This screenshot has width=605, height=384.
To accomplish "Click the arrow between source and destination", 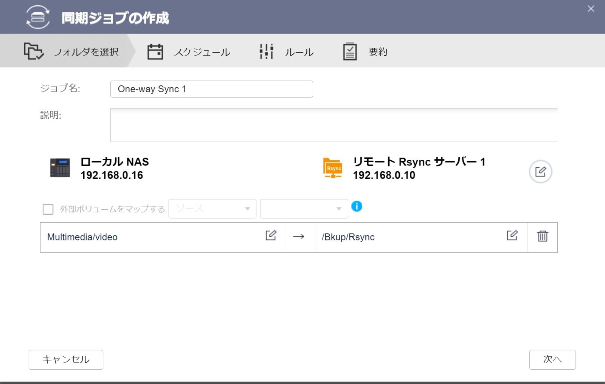I will pos(299,237).
